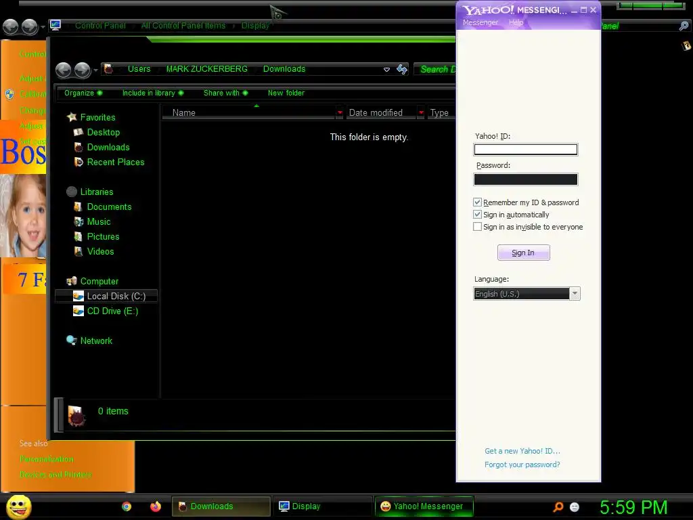This screenshot has height=520, width=693.
Task: Open recent pages dropdown beside Explorer nav arrows
Action: (95, 70)
